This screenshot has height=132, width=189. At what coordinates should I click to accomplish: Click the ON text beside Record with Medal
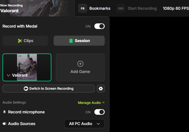pos(88,26)
